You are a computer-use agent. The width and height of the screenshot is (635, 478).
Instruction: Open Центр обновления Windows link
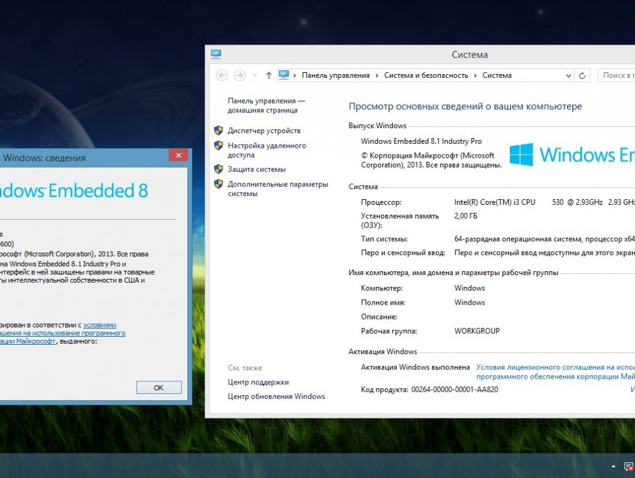[276, 396]
